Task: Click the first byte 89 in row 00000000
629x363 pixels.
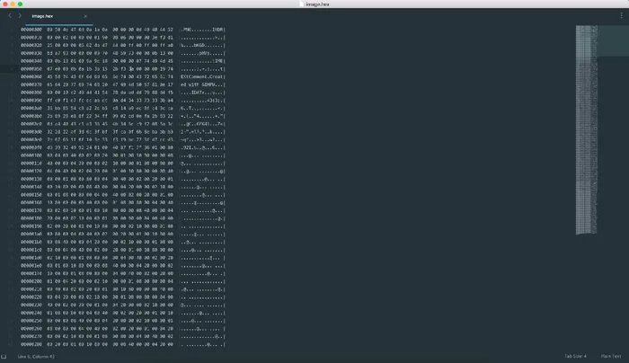Action: pyautogui.click(x=49, y=30)
